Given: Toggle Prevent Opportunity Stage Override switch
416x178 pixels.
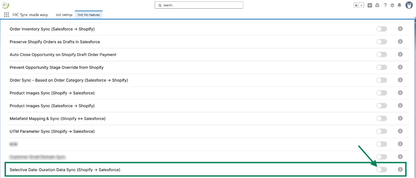Looking at the screenshot, I should [382, 67].
